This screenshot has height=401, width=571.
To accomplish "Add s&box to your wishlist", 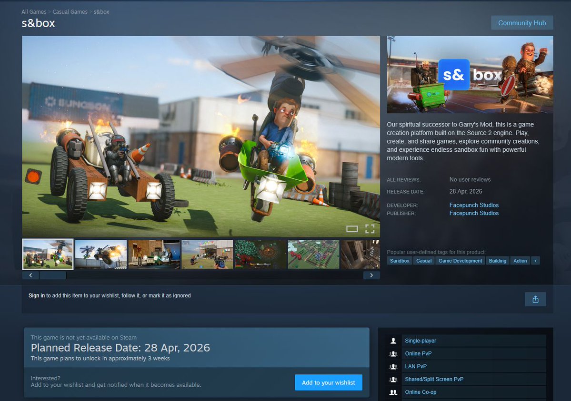I will click(329, 382).
